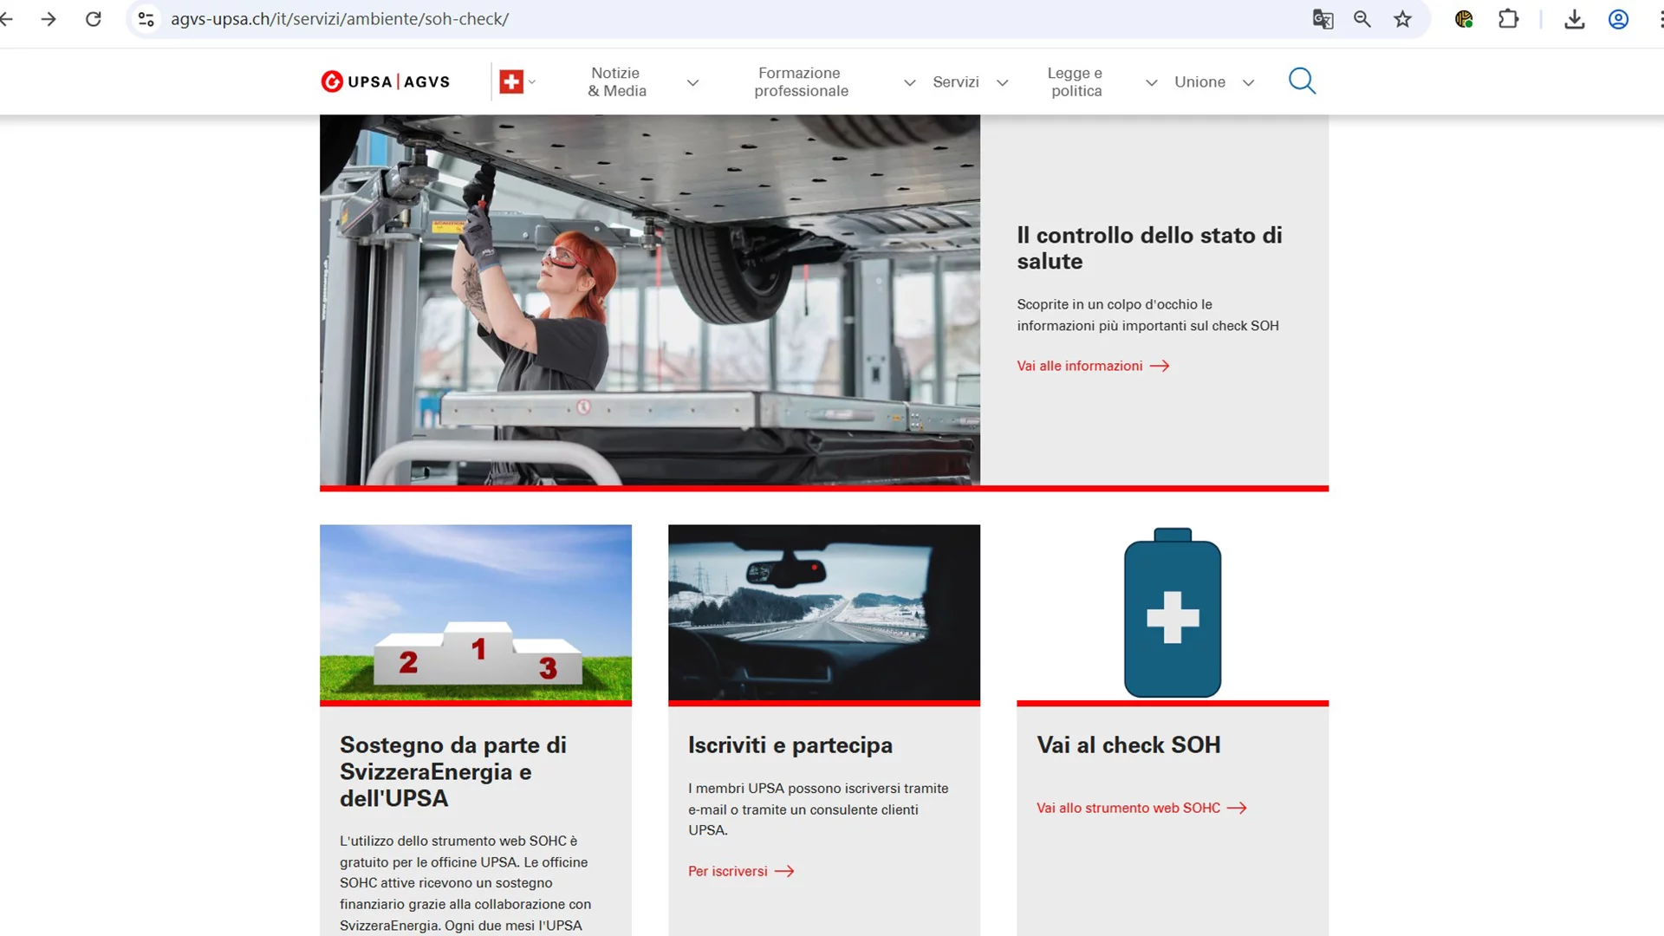Open the site search magnifier icon
The image size is (1664, 936).
(1301, 81)
